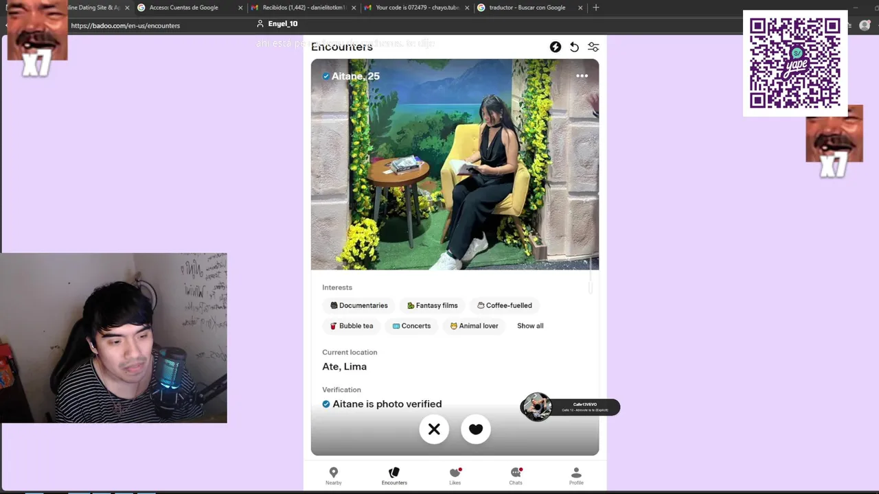Open a new browser tab with plus

[x=595, y=8]
